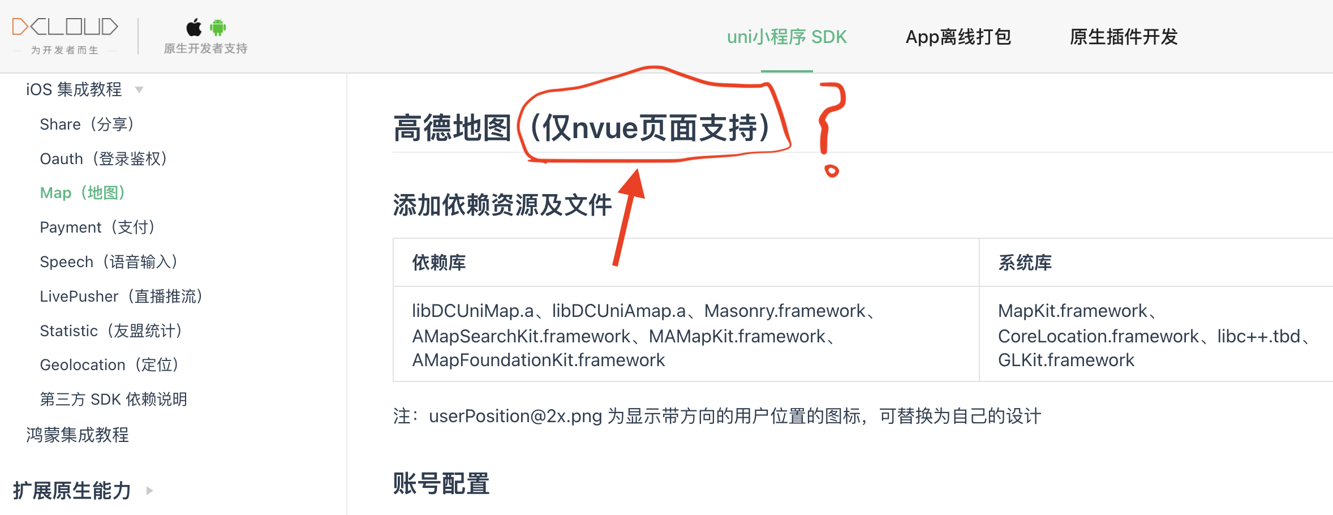
Task: Click the 依赖库 table header
Action: tap(439, 263)
